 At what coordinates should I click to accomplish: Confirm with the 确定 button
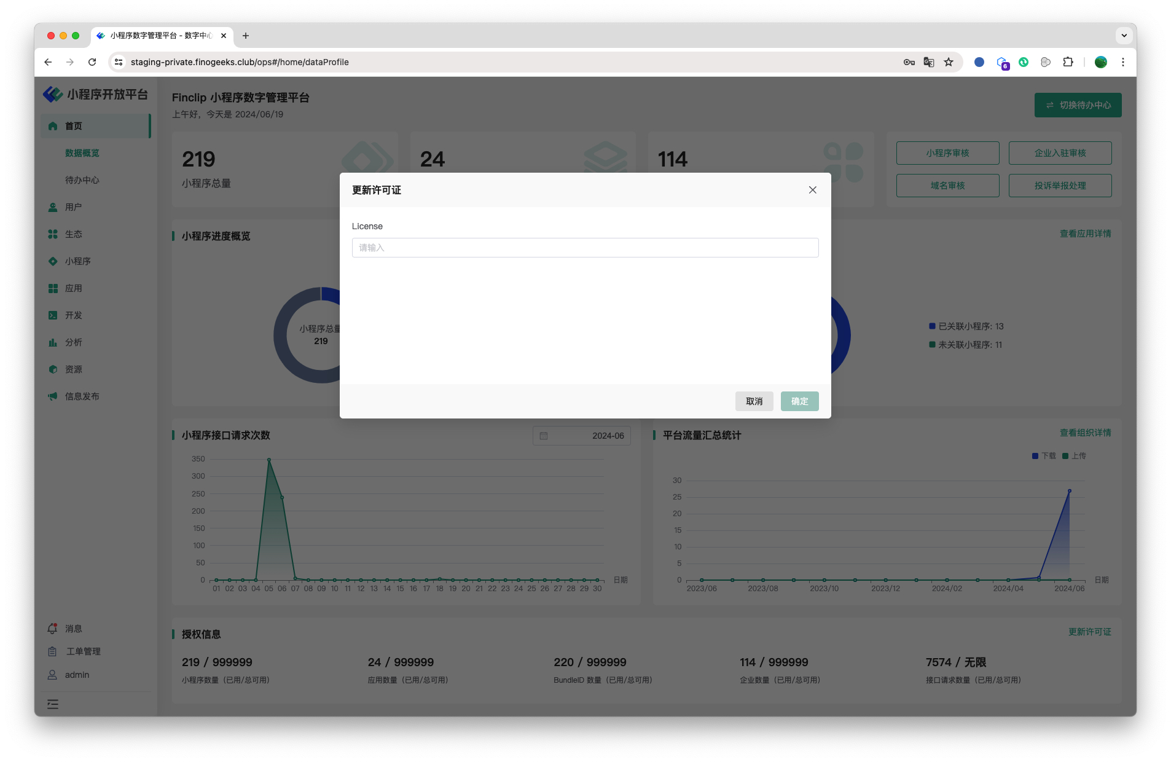click(799, 401)
